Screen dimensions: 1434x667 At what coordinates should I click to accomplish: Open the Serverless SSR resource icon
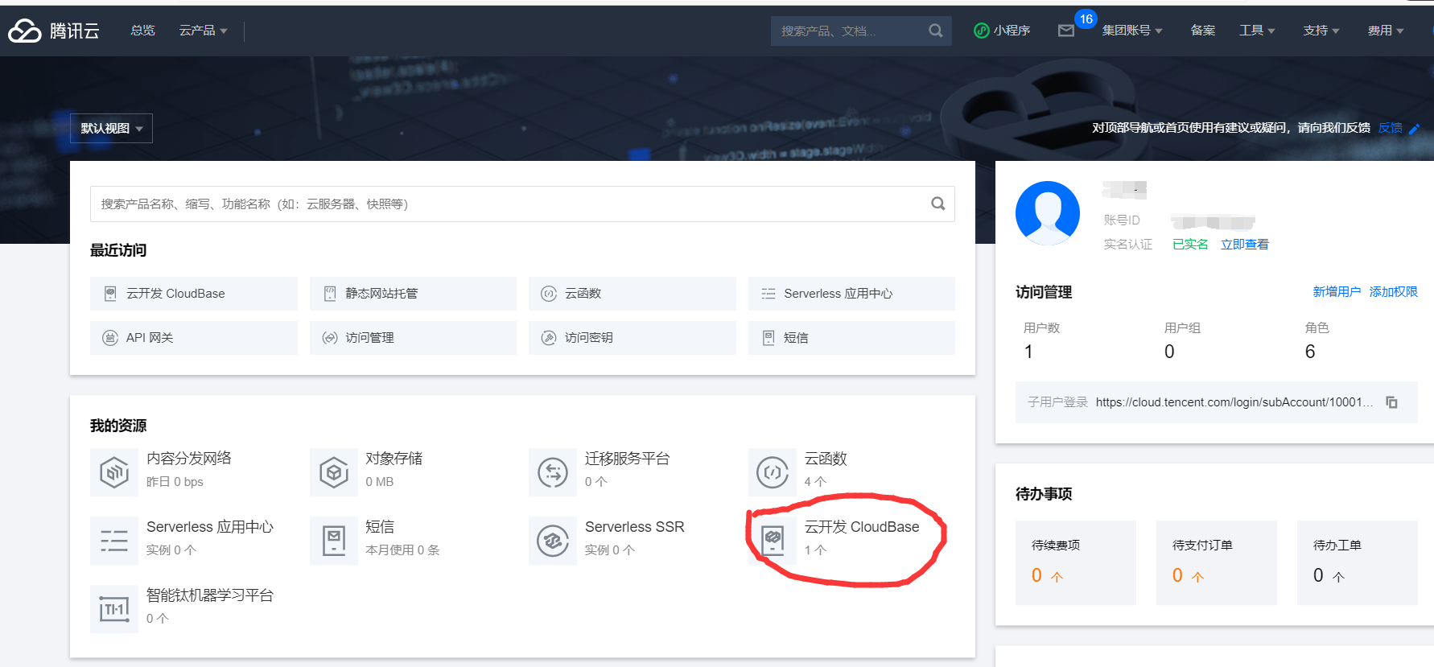tap(553, 541)
